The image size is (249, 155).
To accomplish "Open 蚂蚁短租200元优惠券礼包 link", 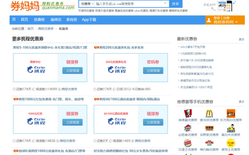I will click(x=196, y=67).
